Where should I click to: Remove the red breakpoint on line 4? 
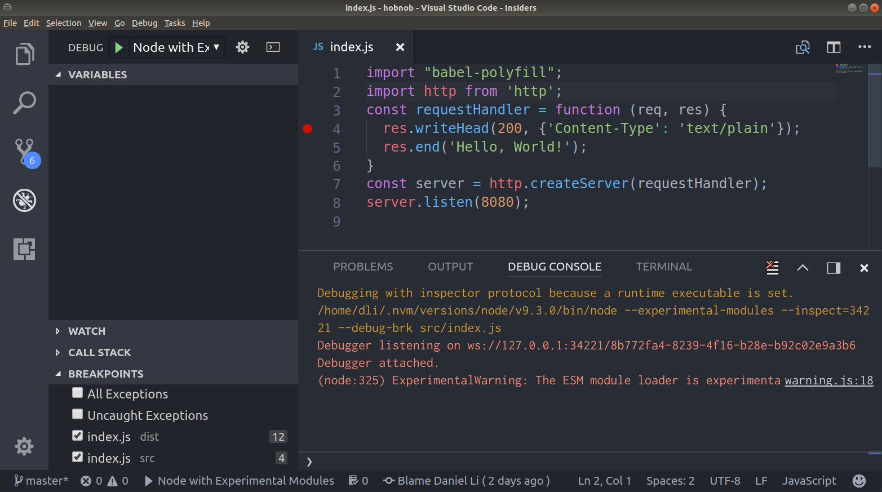point(307,129)
